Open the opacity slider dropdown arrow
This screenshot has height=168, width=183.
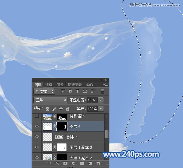[x=101, y=100]
